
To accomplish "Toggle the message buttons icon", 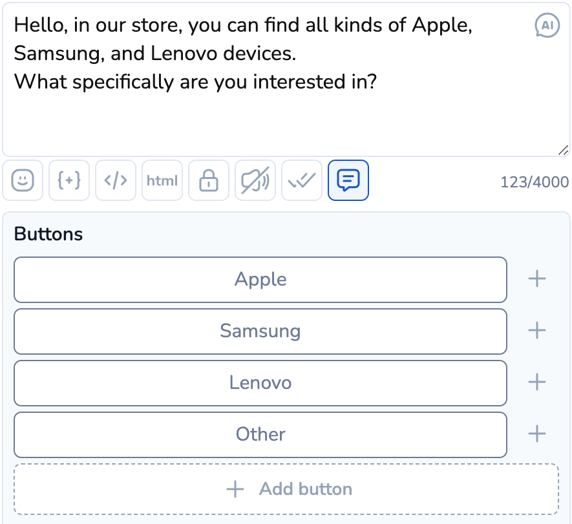I will 348,180.
